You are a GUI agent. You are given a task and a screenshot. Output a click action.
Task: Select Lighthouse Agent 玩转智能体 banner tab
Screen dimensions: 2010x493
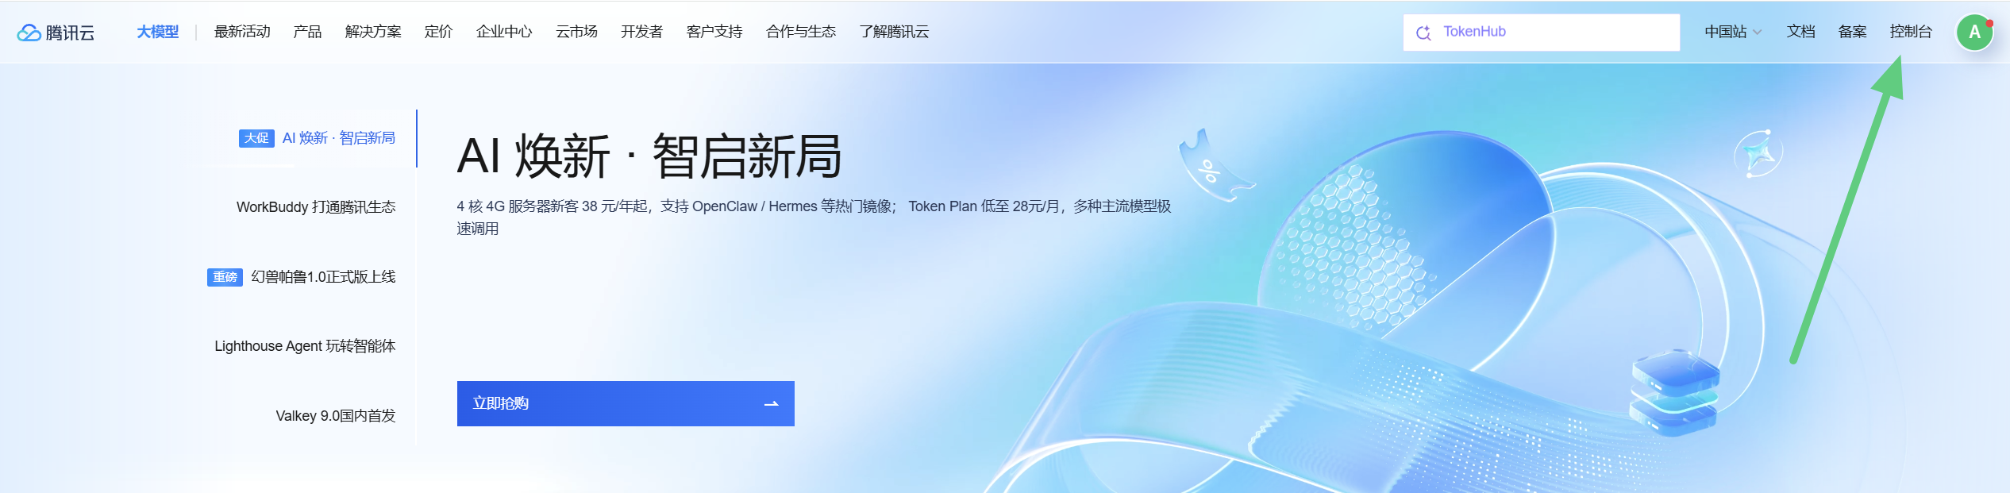(x=305, y=346)
